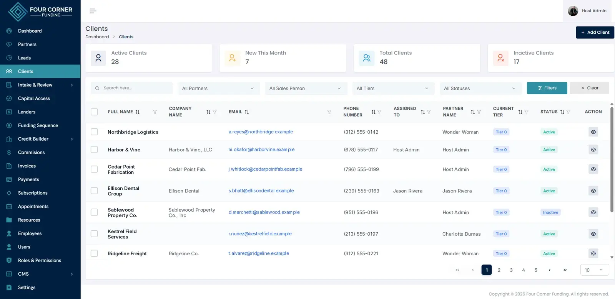Sort by Email arrows icon

tap(247, 112)
